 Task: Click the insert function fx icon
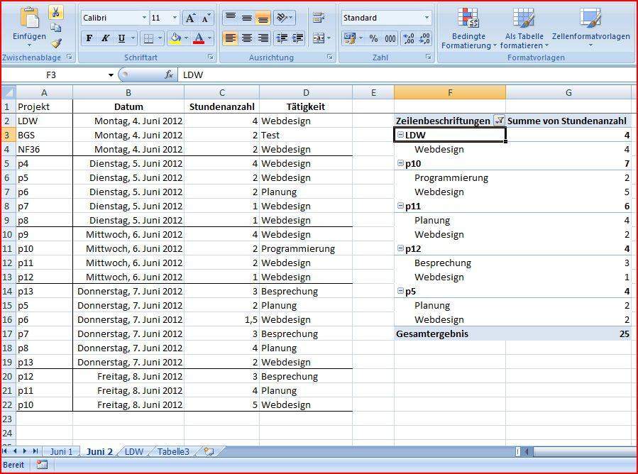[x=169, y=75]
